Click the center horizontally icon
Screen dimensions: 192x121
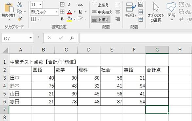coord(118,12)
